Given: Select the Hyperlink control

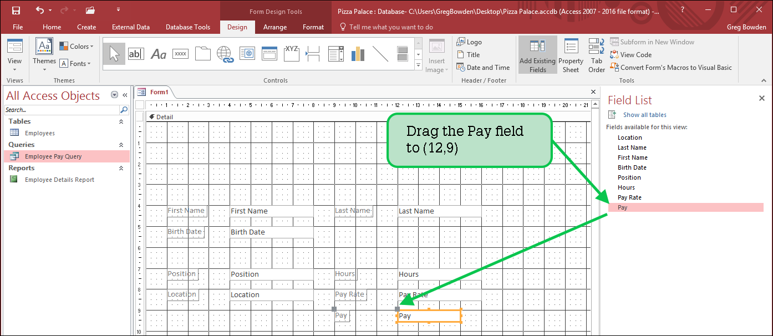Looking at the screenshot, I should (225, 54).
